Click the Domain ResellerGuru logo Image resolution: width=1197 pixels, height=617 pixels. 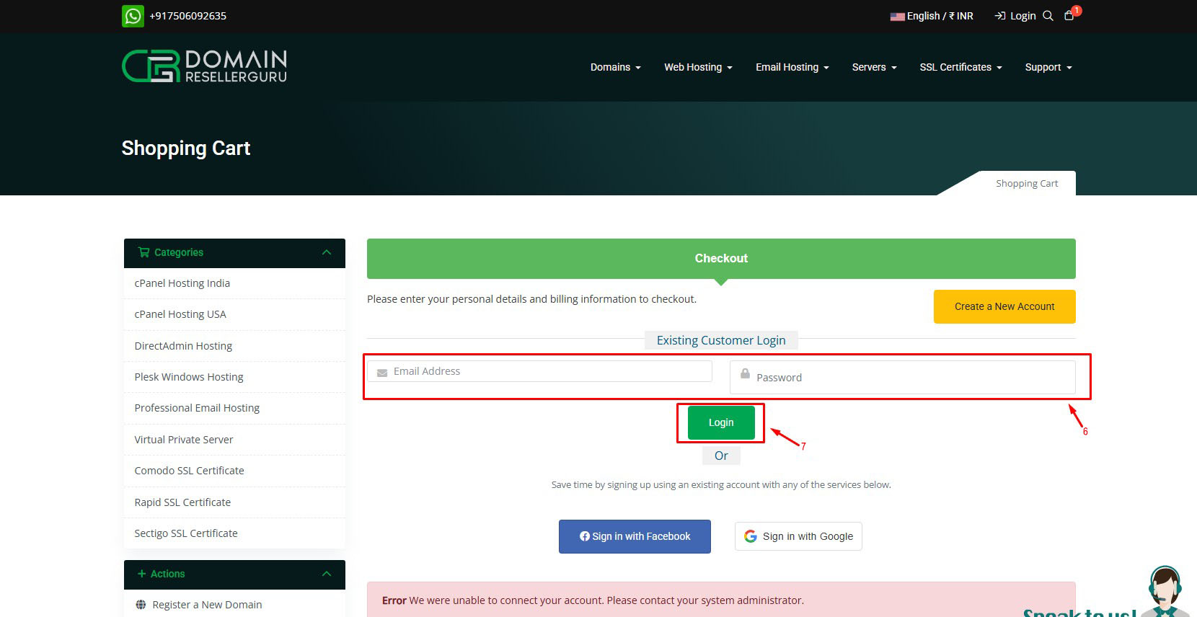click(x=204, y=66)
